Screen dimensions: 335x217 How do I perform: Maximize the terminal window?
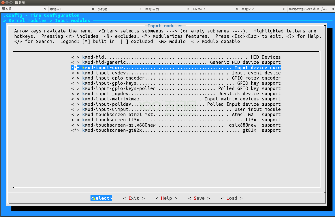click(11, 3)
